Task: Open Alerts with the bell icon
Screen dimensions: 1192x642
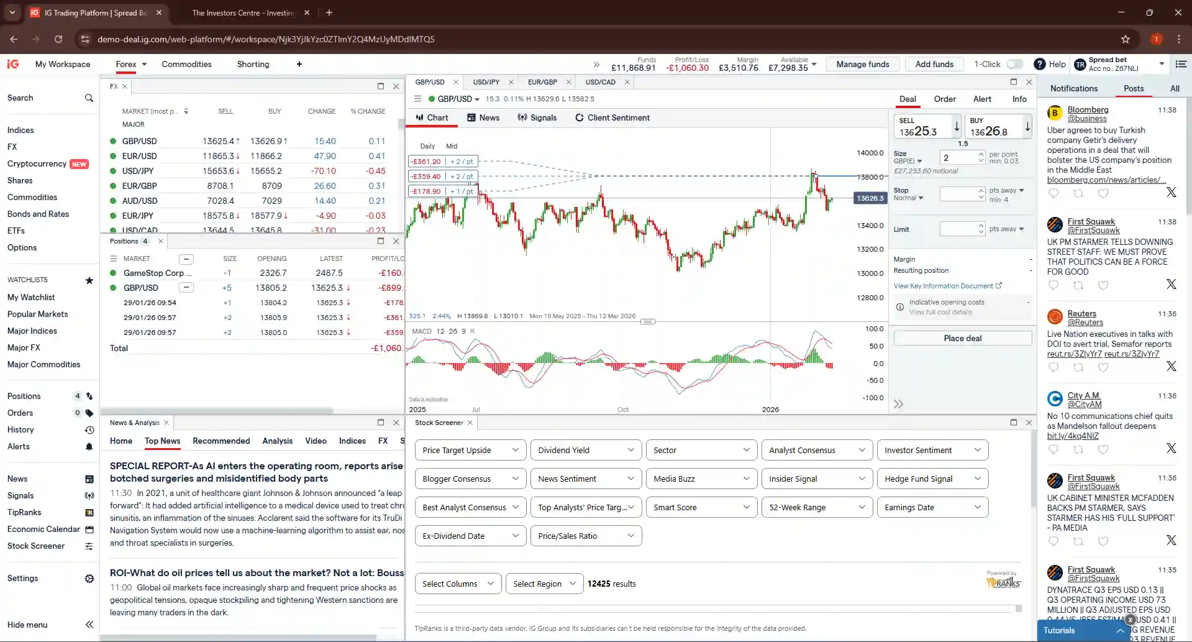Action: pos(89,447)
